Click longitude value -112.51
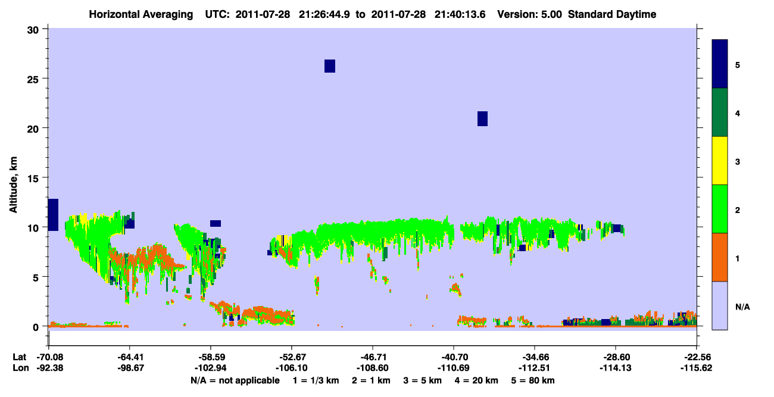The height and width of the screenshot is (397, 774). click(x=535, y=368)
